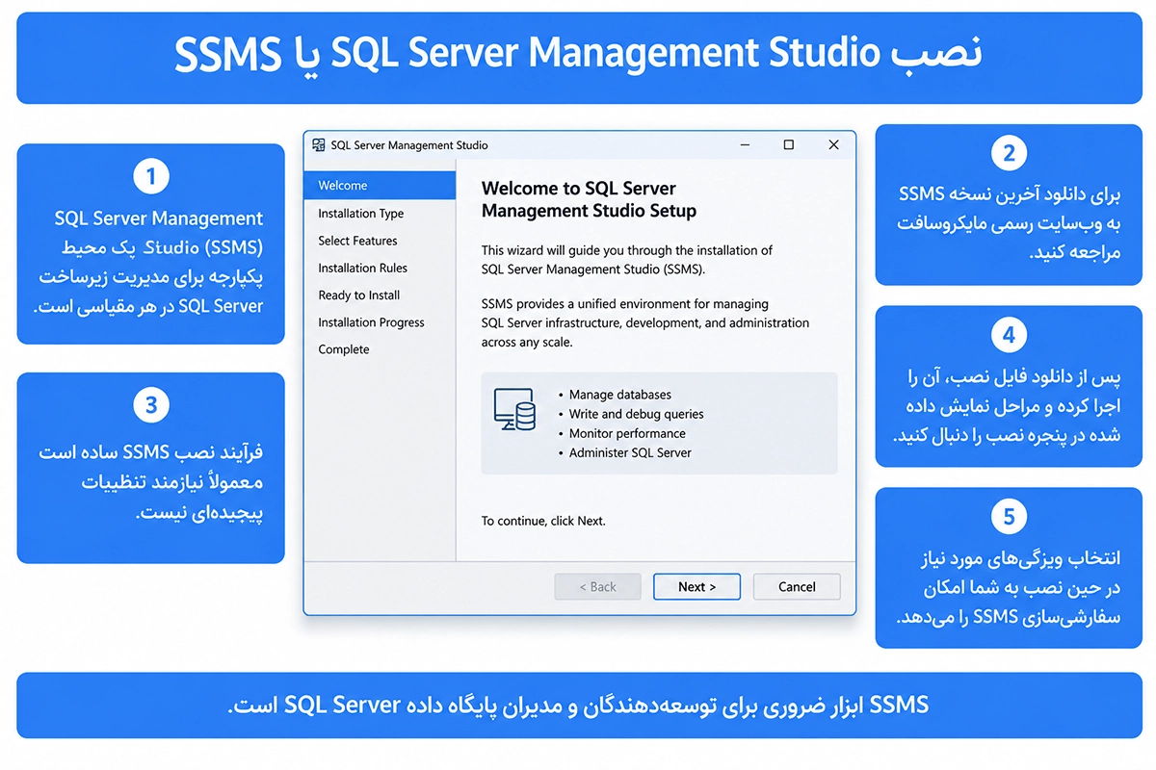The height and width of the screenshot is (770, 1156).
Task: Click the computer and database icon
Action: point(515,409)
